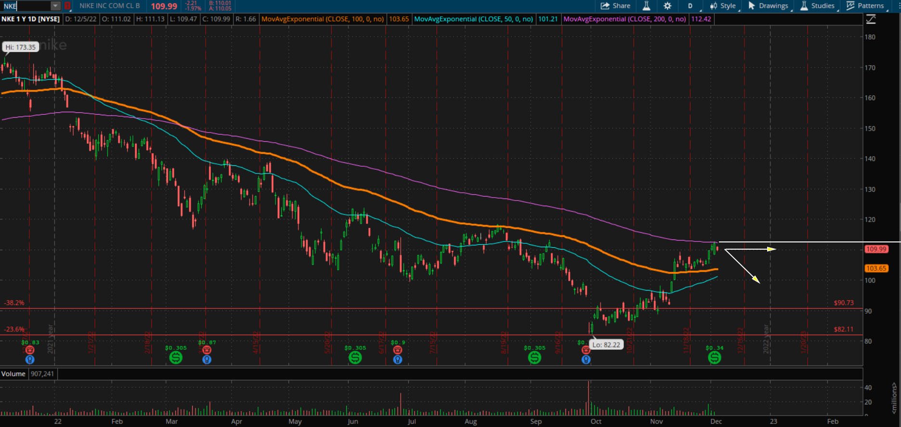Click the <millions> volume axis label
Screen dimensions: 901x427
click(894, 398)
